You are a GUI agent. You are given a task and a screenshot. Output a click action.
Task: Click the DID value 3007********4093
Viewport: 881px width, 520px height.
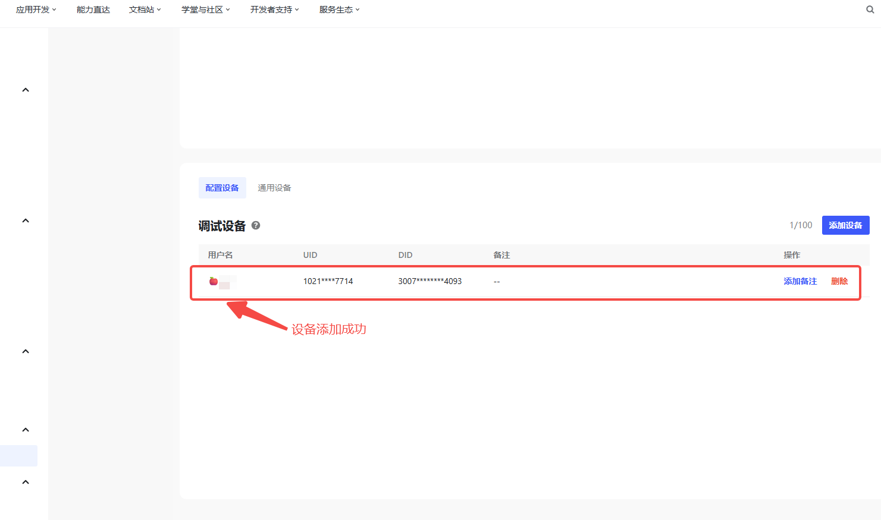click(429, 281)
